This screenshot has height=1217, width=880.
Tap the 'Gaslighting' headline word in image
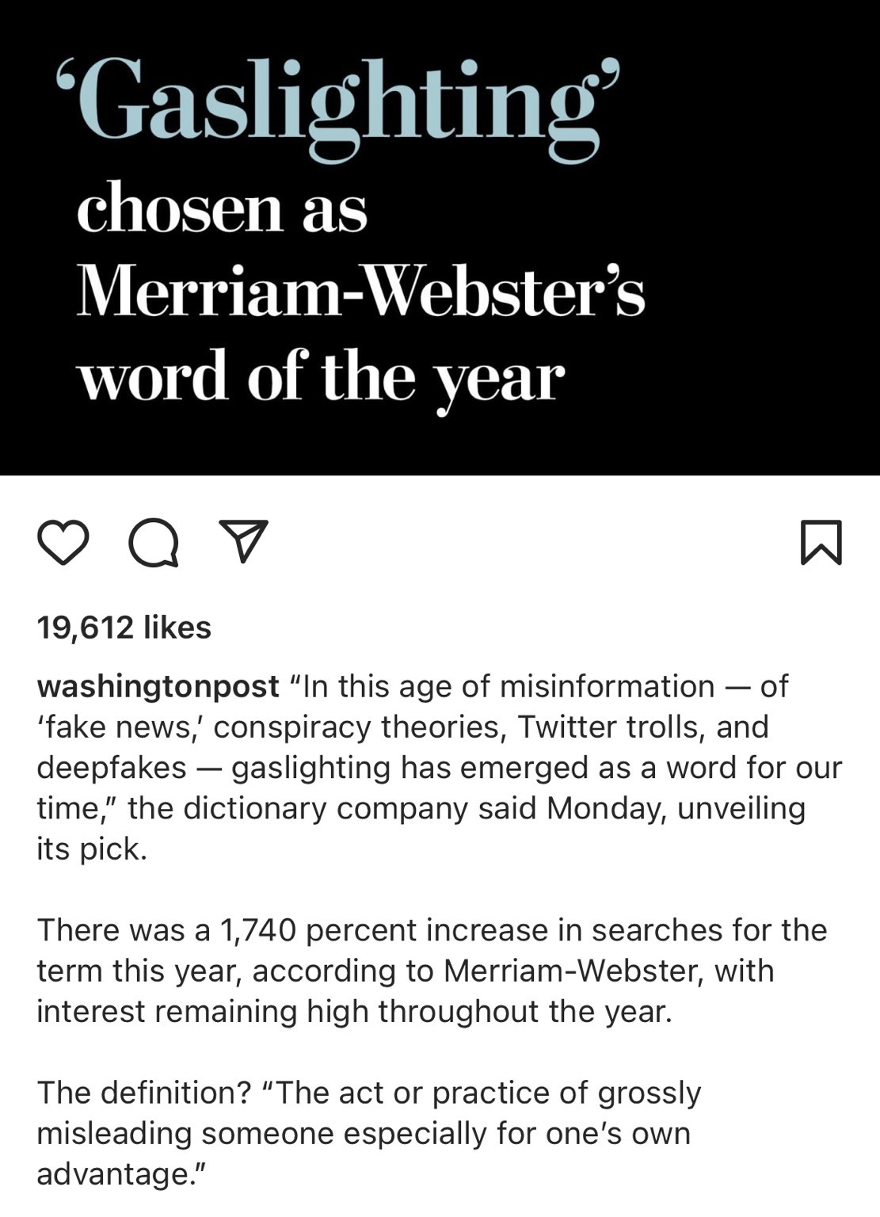337,105
